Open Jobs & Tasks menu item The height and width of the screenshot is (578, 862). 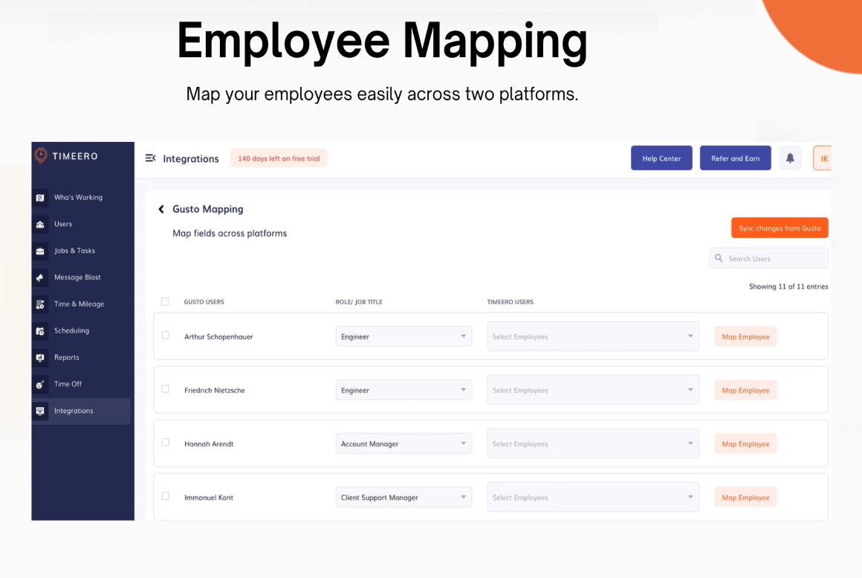pyautogui.click(x=74, y=250)
